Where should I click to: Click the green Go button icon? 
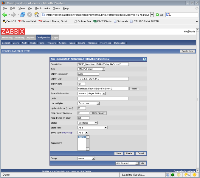(157, 15)
